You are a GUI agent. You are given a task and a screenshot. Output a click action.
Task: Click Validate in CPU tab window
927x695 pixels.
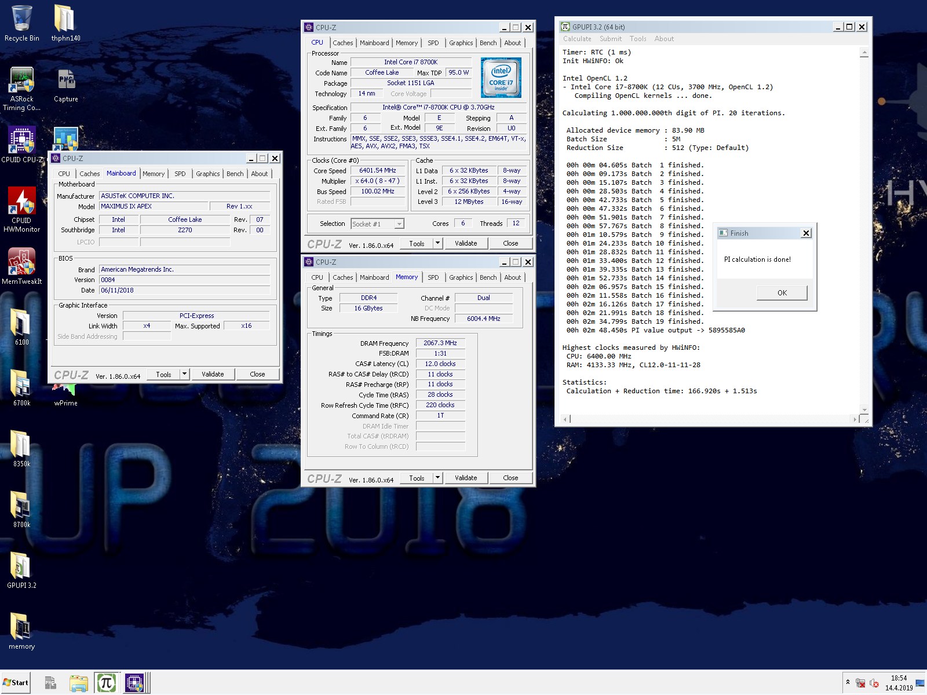point(466,243)
